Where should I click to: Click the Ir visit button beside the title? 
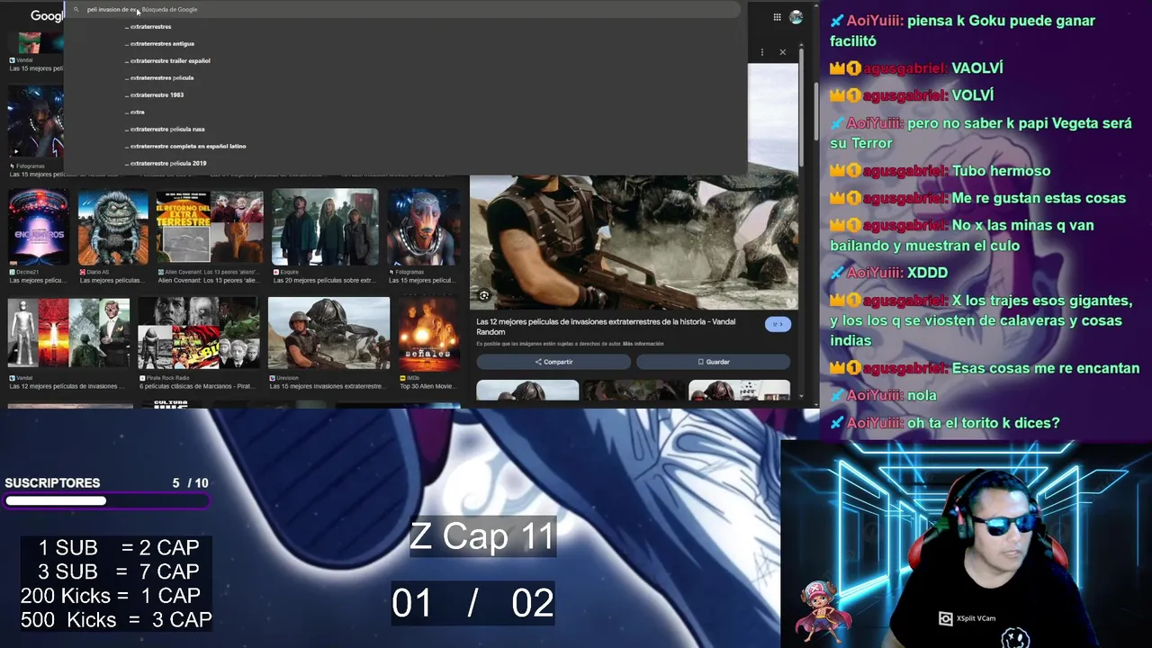[778, 324]
